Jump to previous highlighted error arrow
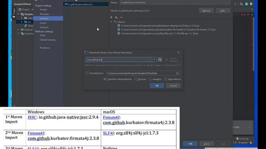Viewport: 266px width, 149px height. [x=248, y=15]
